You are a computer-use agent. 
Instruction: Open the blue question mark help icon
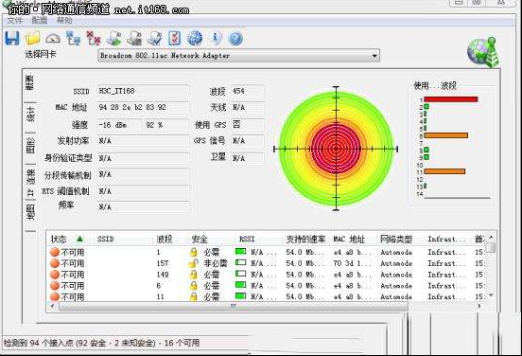click(x=235, y=39)
